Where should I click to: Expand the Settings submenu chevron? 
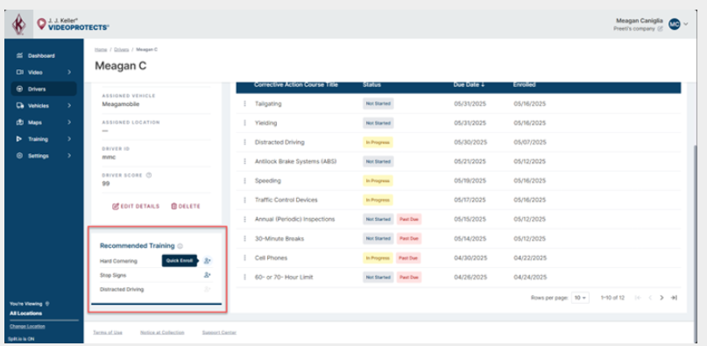point(69,156)
